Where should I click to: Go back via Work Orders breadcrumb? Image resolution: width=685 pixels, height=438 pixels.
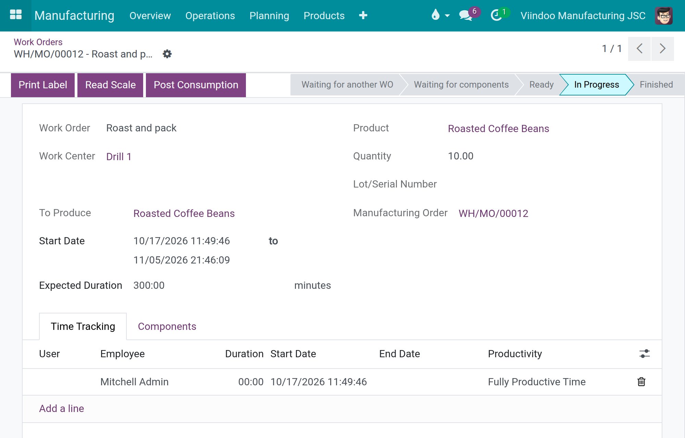(38, 42)
